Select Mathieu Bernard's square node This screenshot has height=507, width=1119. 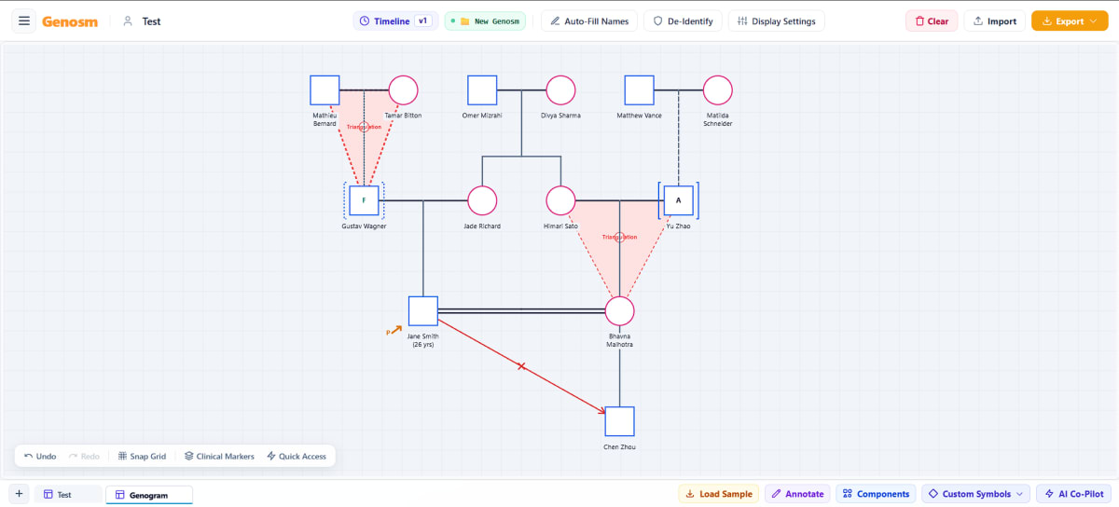325,90
